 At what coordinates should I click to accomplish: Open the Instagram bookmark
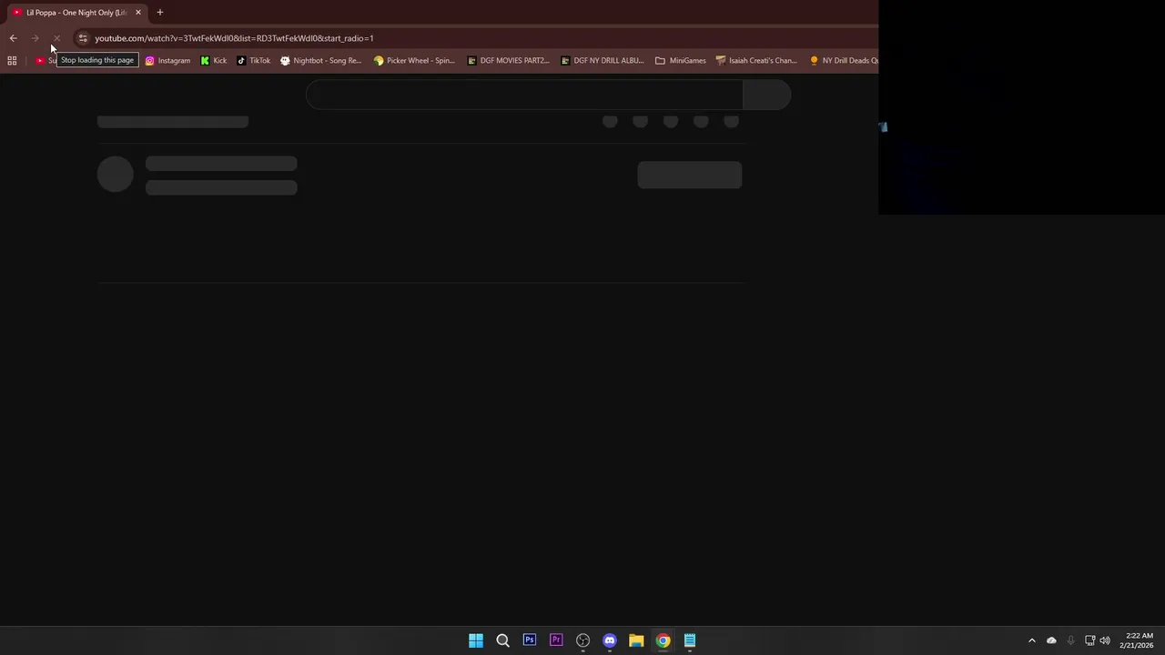pyautogui.click(x=167, y=61)
